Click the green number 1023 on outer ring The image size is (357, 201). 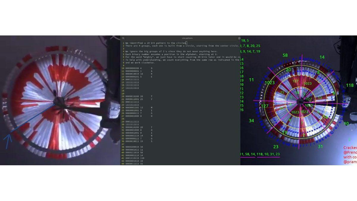coord(270,83)
